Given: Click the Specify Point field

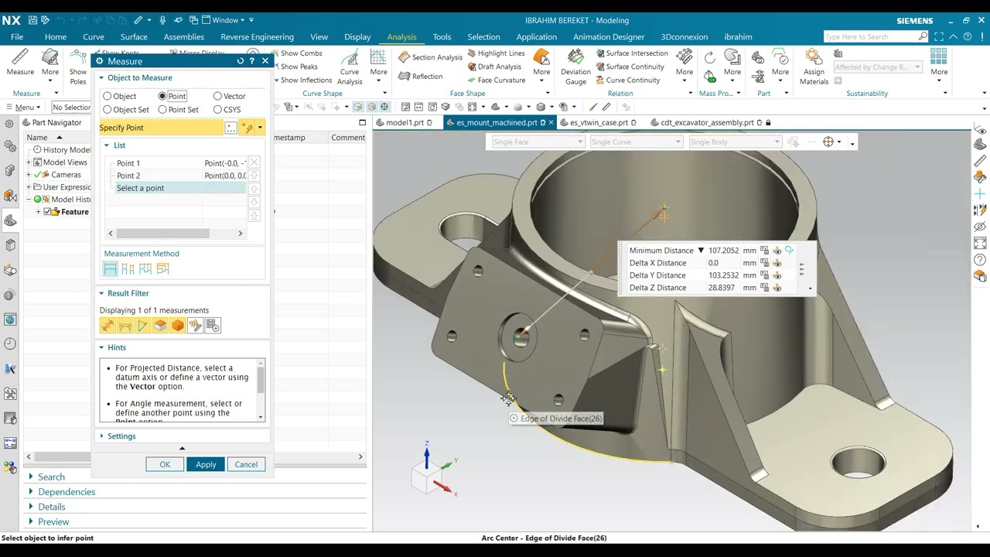Looking at the screenshot, I should (162, 128).
